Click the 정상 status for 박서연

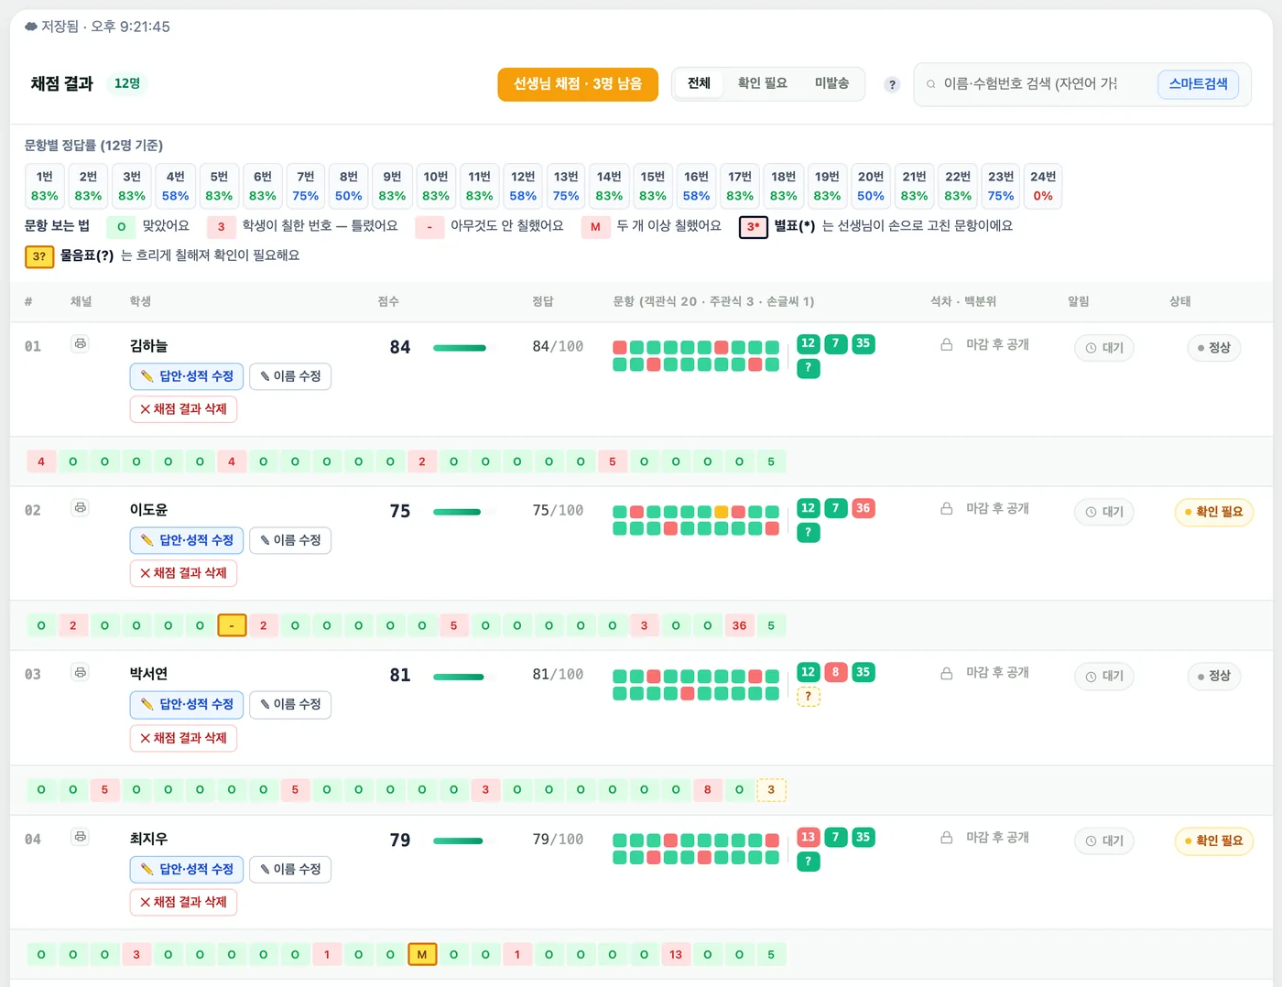point(1213,676)
